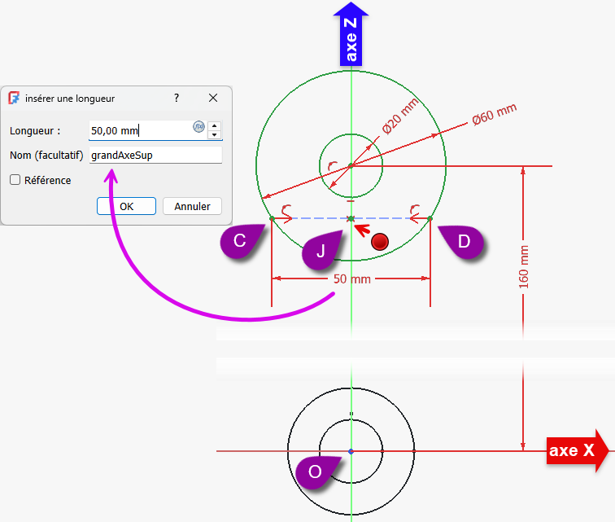Click the Nom (facultatif) text field
This screenshot has width=615, height=522.
155,155
